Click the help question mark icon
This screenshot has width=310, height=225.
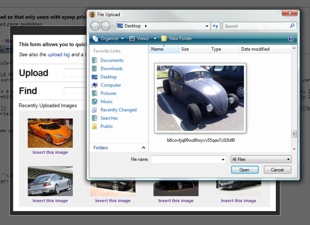(291, 39)
